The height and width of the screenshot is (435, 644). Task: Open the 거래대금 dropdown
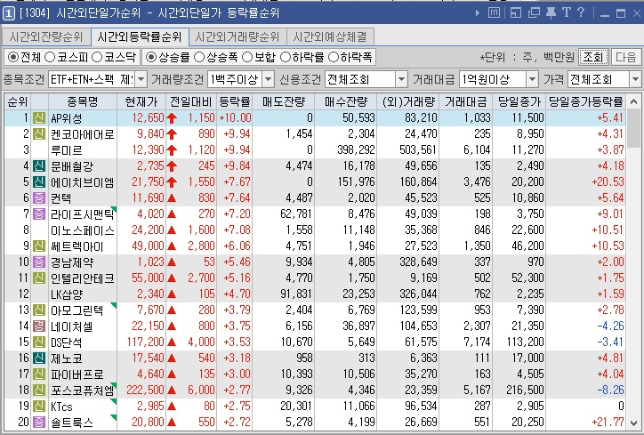pos(532,79)
